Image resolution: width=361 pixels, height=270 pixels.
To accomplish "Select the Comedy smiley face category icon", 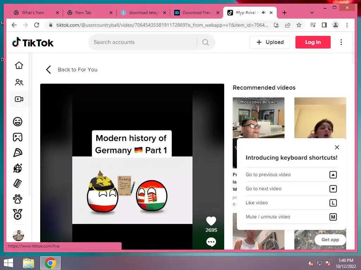I will click(18, 121).
